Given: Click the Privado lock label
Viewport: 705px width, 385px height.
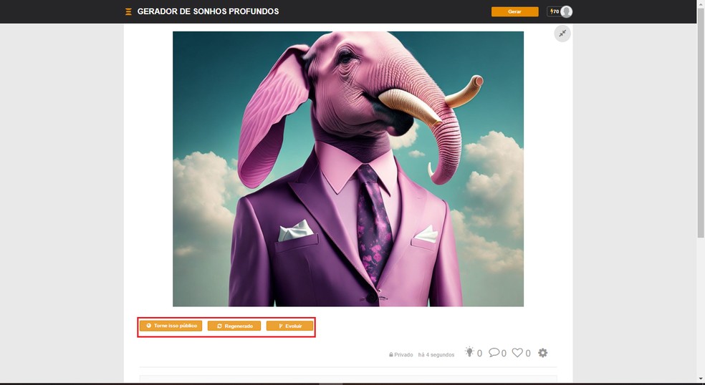Looking at the screenshot, I should (401, 354).
